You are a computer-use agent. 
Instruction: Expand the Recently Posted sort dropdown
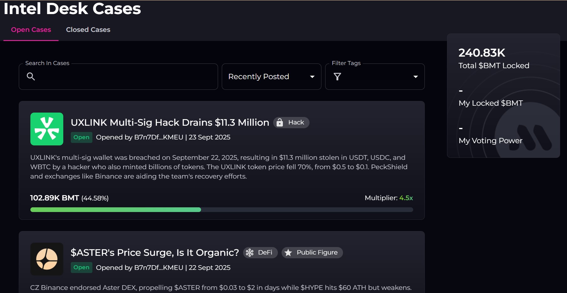click(271, 77)
